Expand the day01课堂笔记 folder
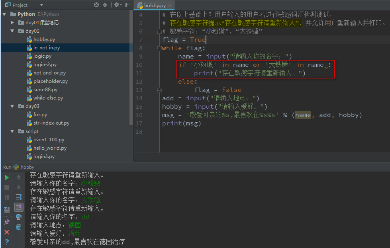This screenshot has height=248, width=390. coord(12,23)
